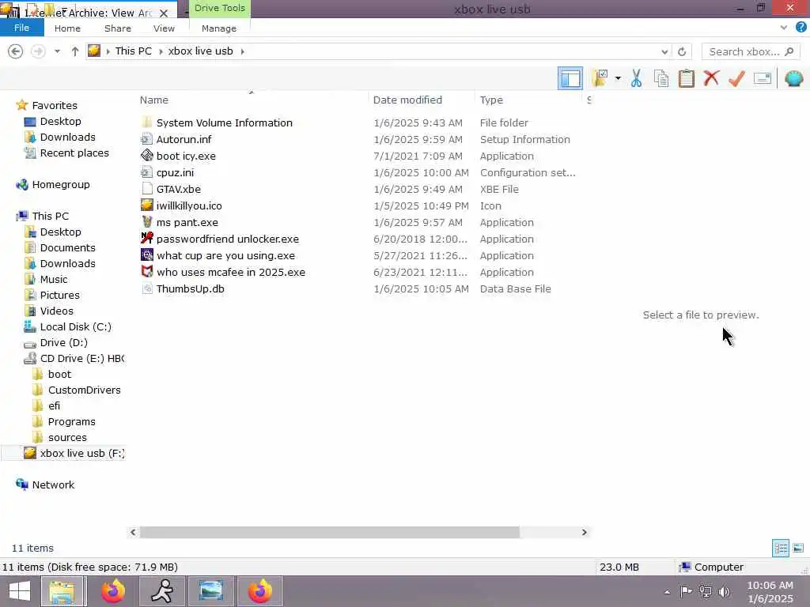
Task: Select the cpuz.ini file
Action: (x=175, y=172)
